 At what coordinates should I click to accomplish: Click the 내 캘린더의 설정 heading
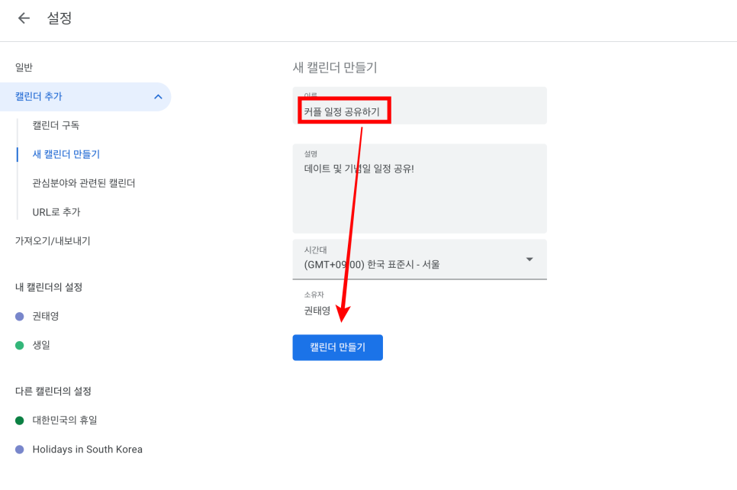49,287
